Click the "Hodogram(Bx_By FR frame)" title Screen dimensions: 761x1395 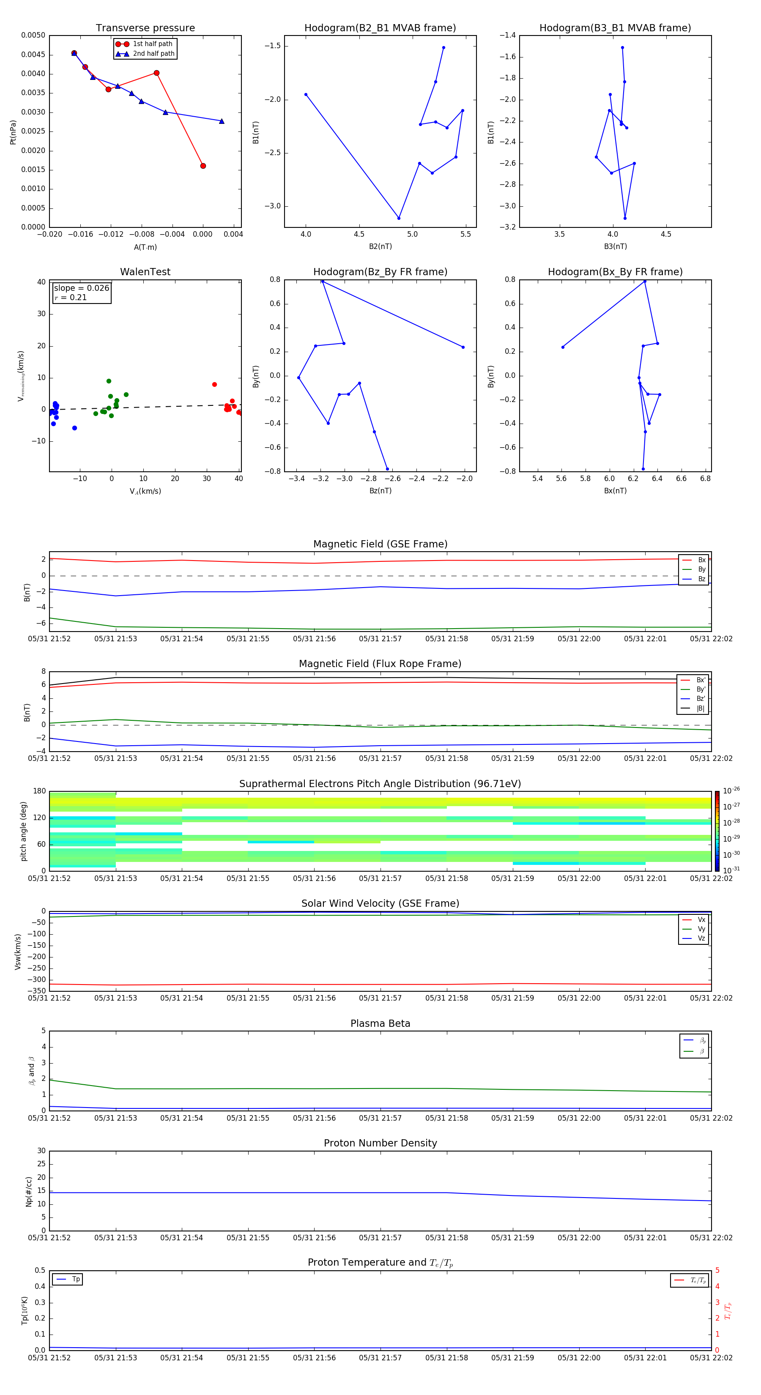click(615, 272)
